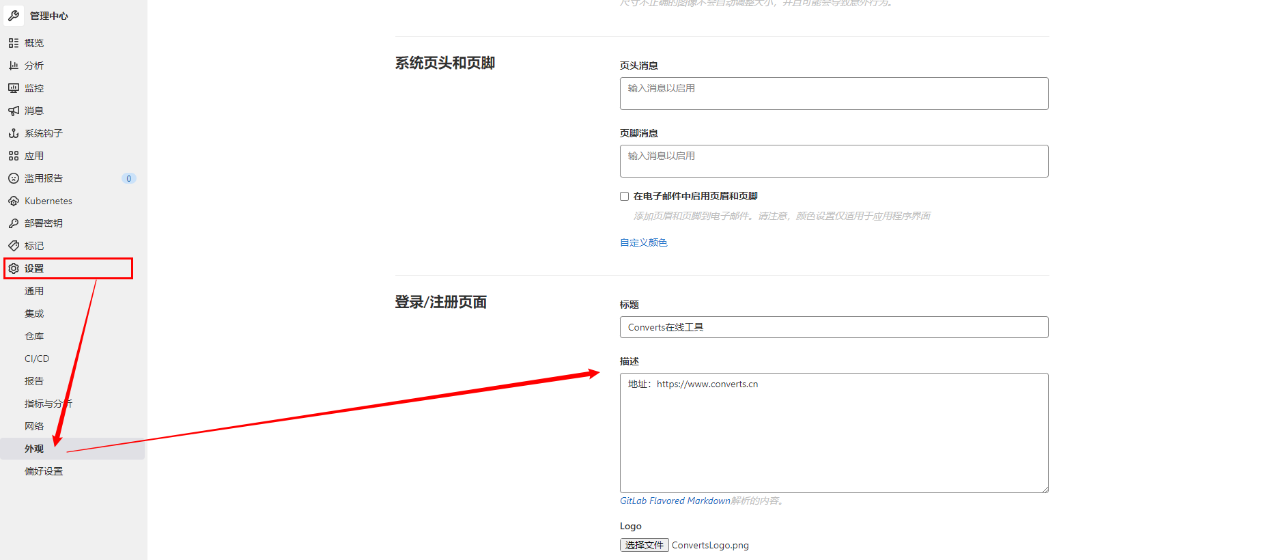The image size is (1272, 560).
Task: Click the 概览 overview icon
Action: coord(14,43)
